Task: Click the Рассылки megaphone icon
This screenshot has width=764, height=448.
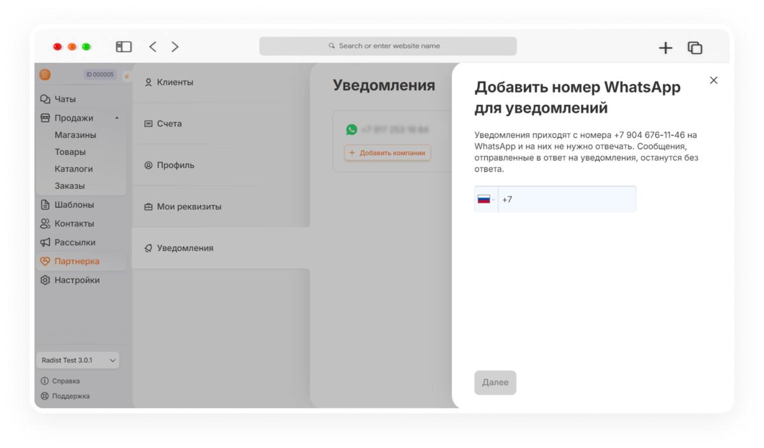Action: coord(45,242)
